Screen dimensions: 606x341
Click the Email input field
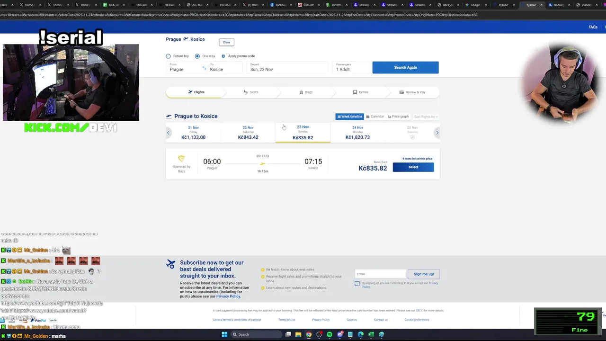380,274
